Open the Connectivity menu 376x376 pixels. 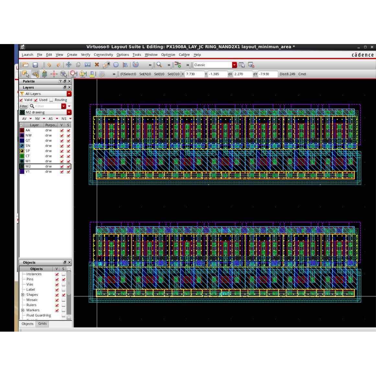tap(103, 55)
